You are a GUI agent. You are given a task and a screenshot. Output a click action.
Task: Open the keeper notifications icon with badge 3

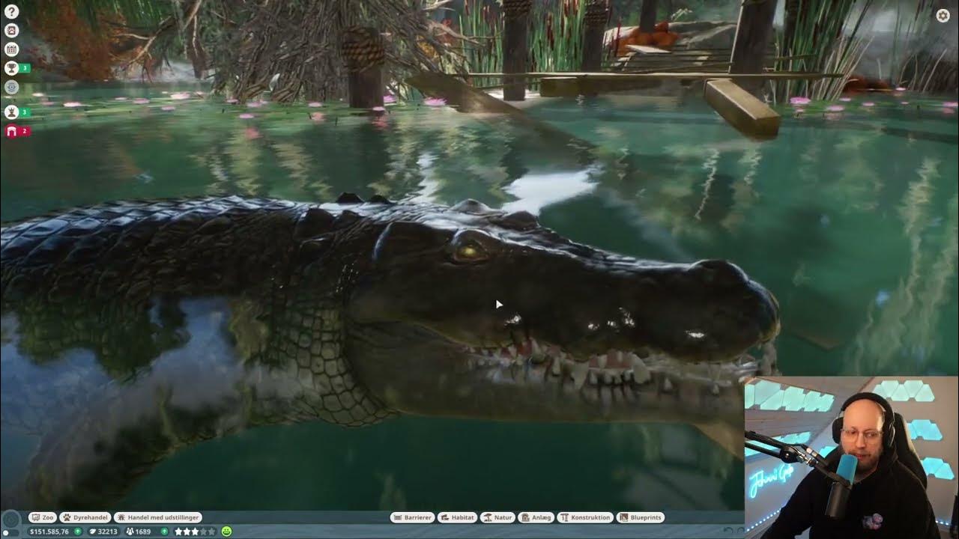click(x=10, y=112)
